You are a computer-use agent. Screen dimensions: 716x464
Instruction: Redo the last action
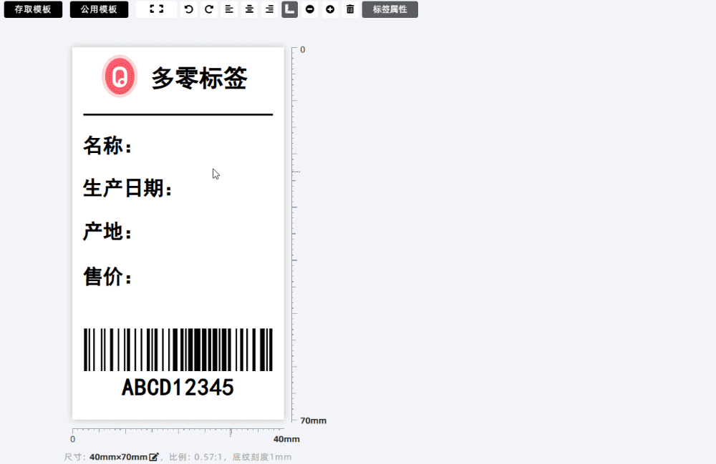click(x=209, y=9)
